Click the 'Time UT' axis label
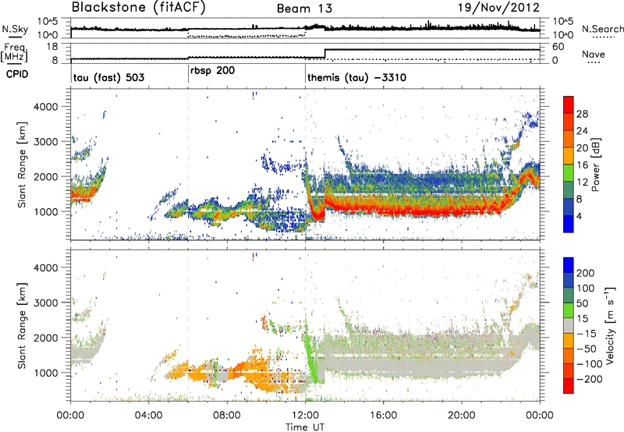The image size is (624, 432). [305, 427]
